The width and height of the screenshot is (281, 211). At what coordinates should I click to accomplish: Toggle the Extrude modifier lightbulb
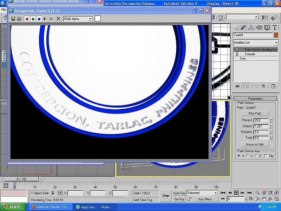click(237, 54)
